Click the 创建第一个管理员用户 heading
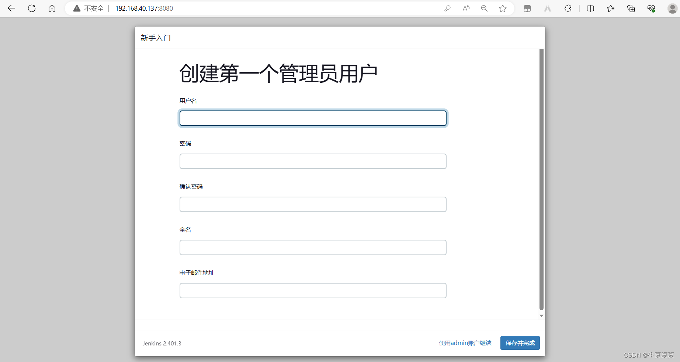Viewport: 680px width, 362px height. click(x=278, y=73)
